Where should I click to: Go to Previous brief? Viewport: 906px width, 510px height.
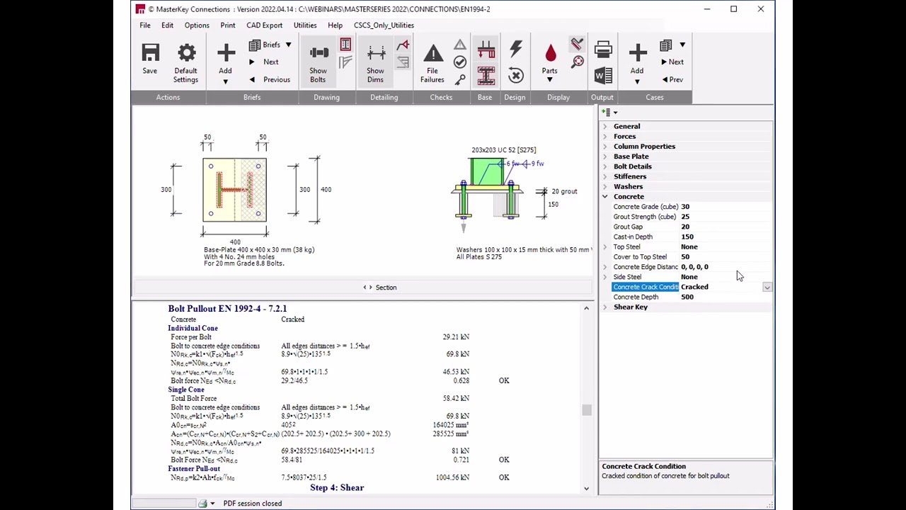[269, 79]
